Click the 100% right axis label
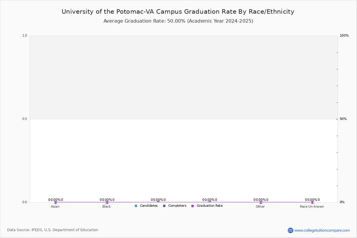357x238 pixels. coord(344,36)
